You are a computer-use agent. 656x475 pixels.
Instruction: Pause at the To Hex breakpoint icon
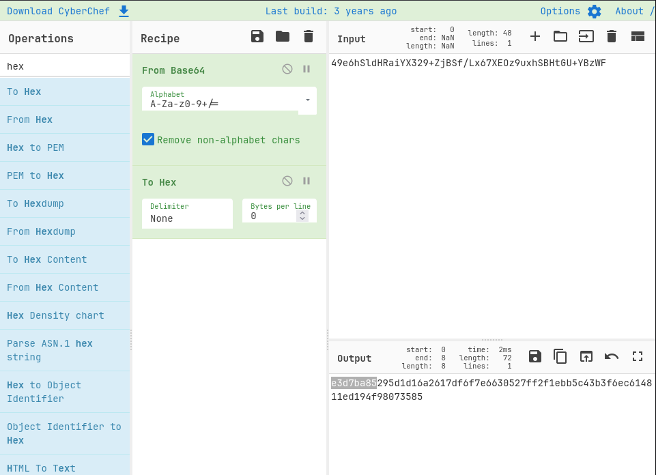pyautogui.click(x=306, y=181)
